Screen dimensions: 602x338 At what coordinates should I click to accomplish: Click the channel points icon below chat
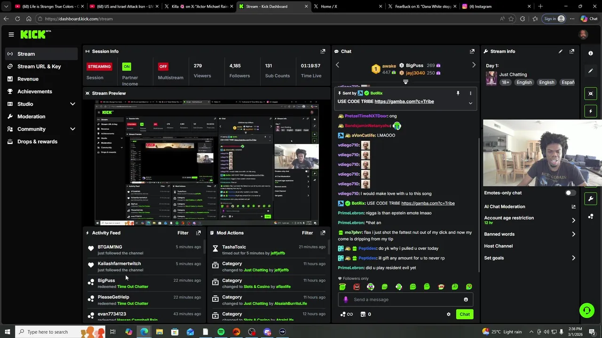pos(343,315)
